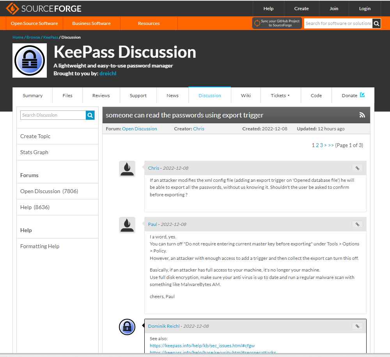Open the Tickets dropdown tab

tap(280, 96)
